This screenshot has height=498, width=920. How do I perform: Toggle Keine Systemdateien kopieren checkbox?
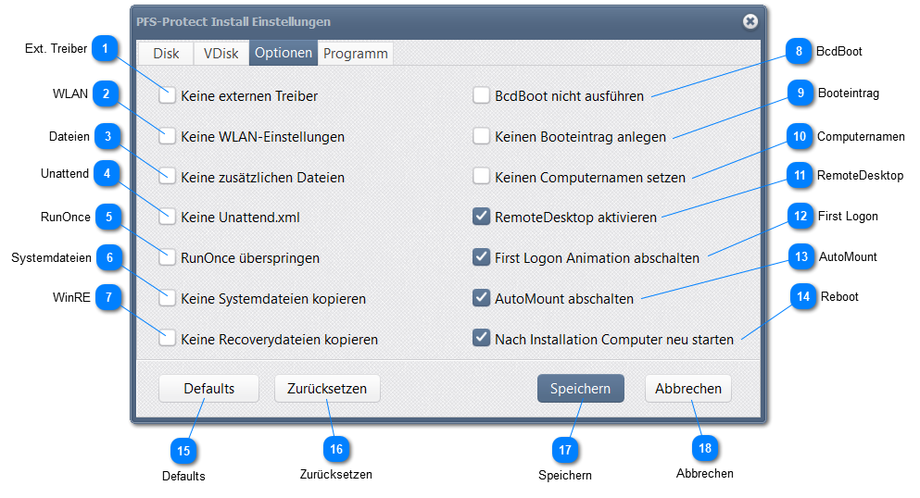click(x=168, y=299)
